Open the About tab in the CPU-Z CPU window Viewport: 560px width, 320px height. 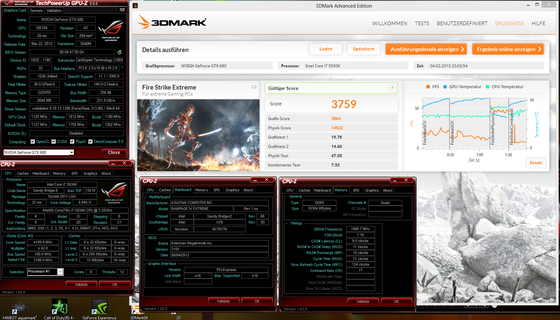pyautogui.click(x=106, y=173)
